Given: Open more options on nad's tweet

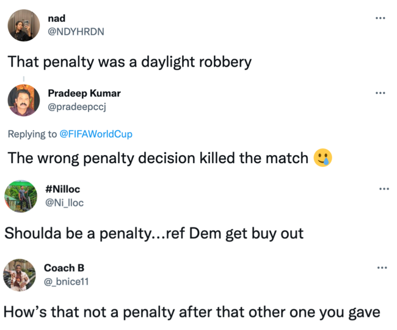Looking at the screenshot, I should pyautogui.click(x=380, y=18).
